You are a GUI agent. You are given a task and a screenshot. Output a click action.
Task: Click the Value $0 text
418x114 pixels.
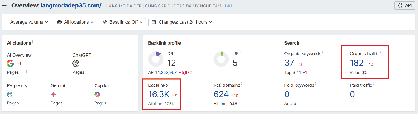point(358,73)
